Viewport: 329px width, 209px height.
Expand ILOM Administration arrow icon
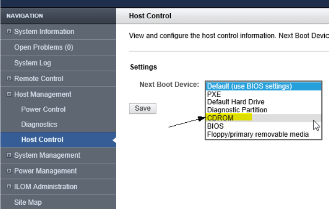click(x=9, y=187)
